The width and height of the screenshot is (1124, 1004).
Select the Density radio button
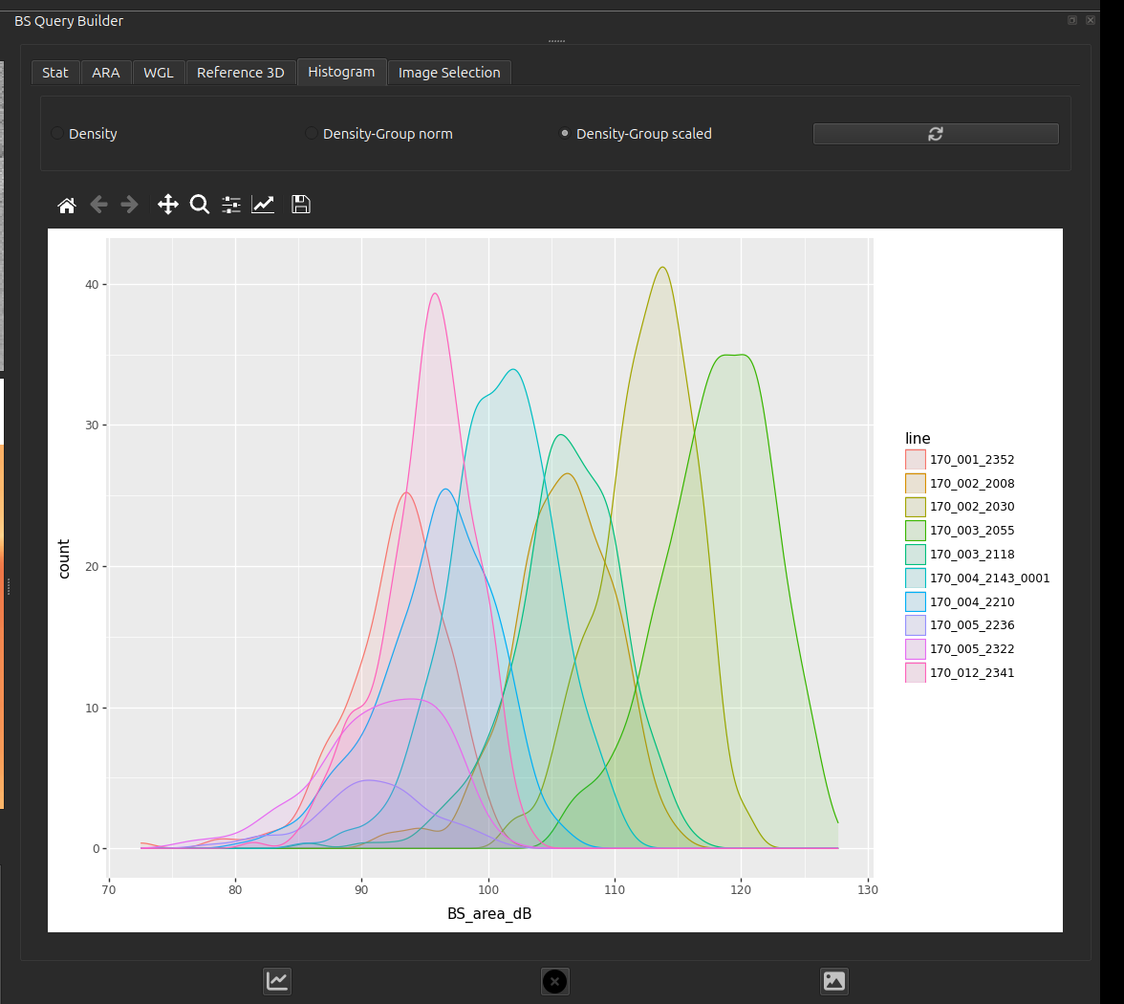pyautogui.click(x=57, y=134)
